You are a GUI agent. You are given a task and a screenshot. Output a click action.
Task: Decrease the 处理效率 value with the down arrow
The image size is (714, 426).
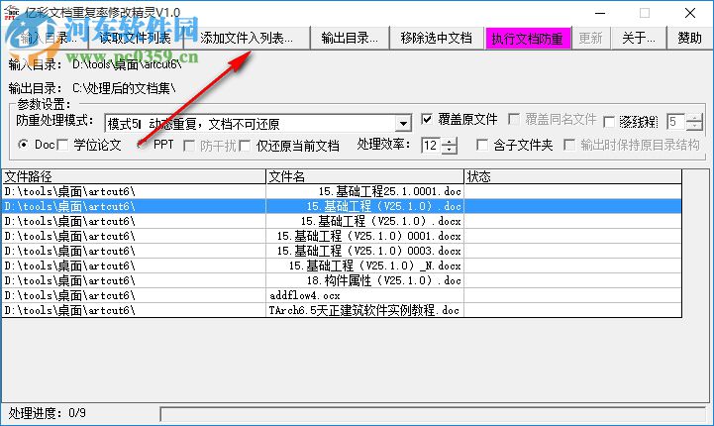450,150
